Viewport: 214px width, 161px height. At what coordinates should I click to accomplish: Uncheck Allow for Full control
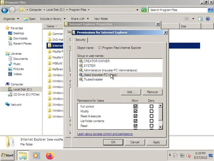(x=135, y=106)
